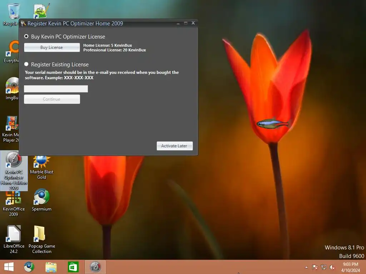Click the Kevin PC Optimizer taskbar button

(95, 267)
